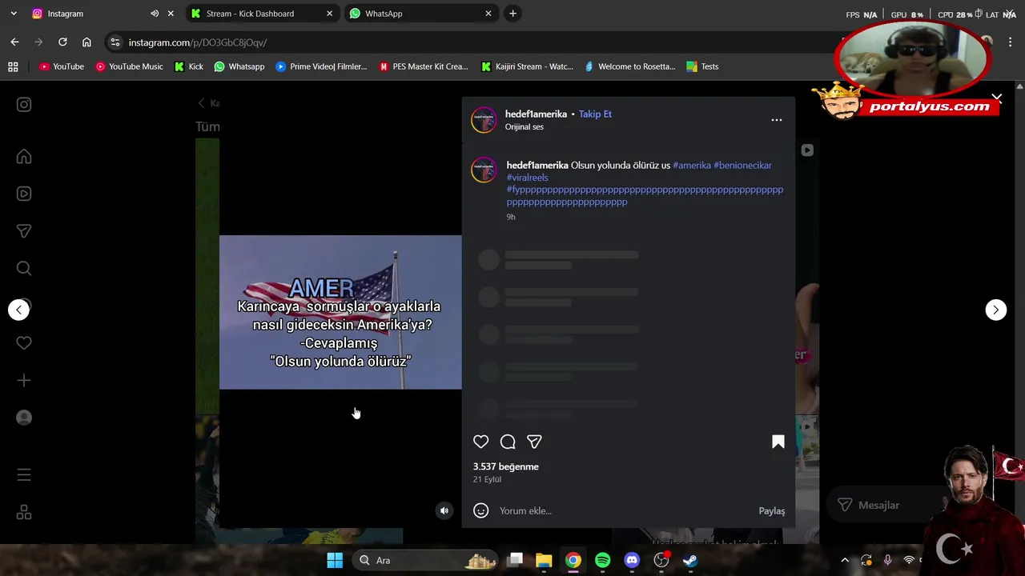Switch to Stream - Kick Dashboard tab
The image size is (1025, 576).
point(261,14)
